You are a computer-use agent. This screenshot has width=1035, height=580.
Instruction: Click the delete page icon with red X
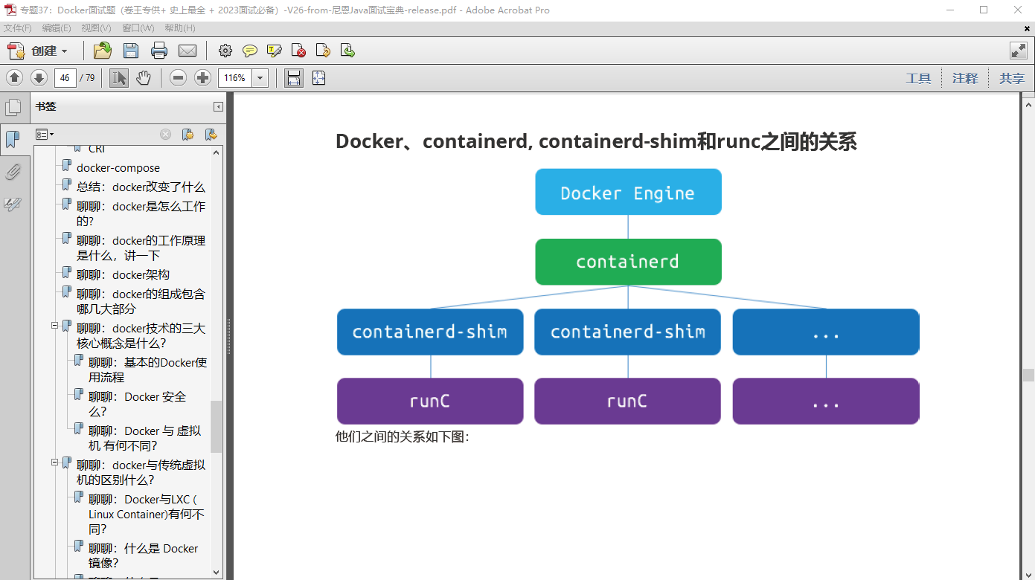pos(299,51)
